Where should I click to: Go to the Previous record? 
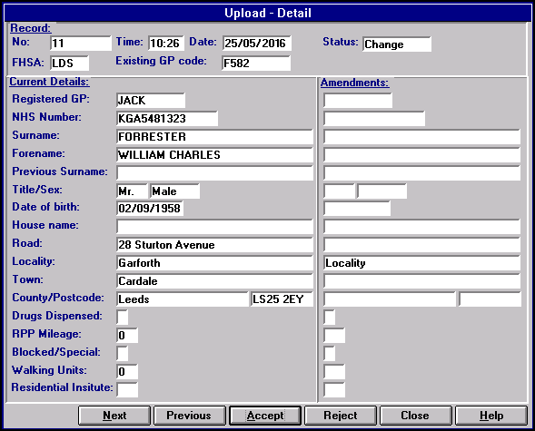coord(189,416)
